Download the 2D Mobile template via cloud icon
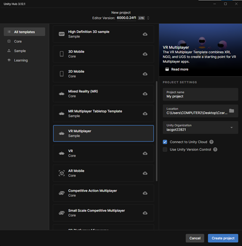242x246 pixels. click(x=145, y=74)
